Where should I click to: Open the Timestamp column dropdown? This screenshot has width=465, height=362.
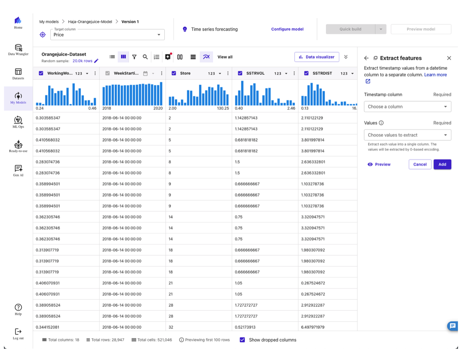tap(407, 107)
